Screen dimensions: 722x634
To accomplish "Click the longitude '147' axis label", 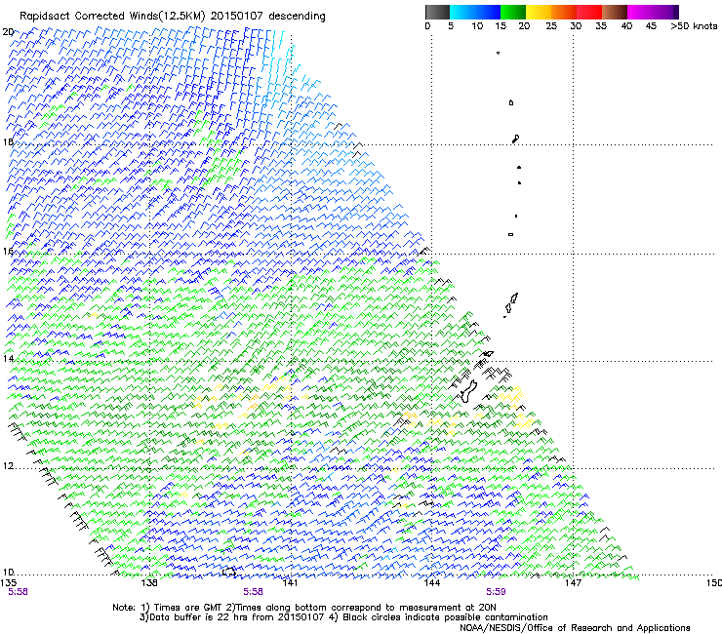I will point(573,583).
